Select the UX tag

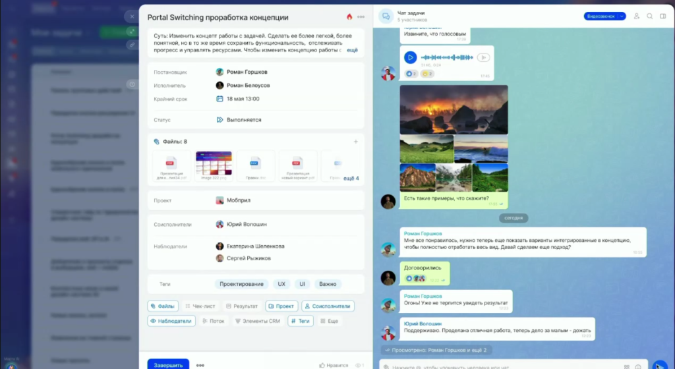coord(281,284)
